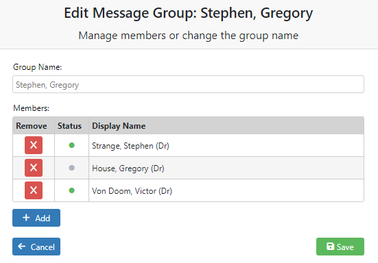Viewport: 378px width, 263px height.
Task: Focus the Group Name input field
Action: pos(188,84)
